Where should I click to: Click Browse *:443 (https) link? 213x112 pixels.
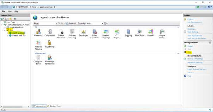pos(195,59)
